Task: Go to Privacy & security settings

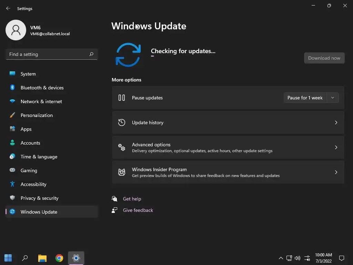Action: click(x=52, y=198)
